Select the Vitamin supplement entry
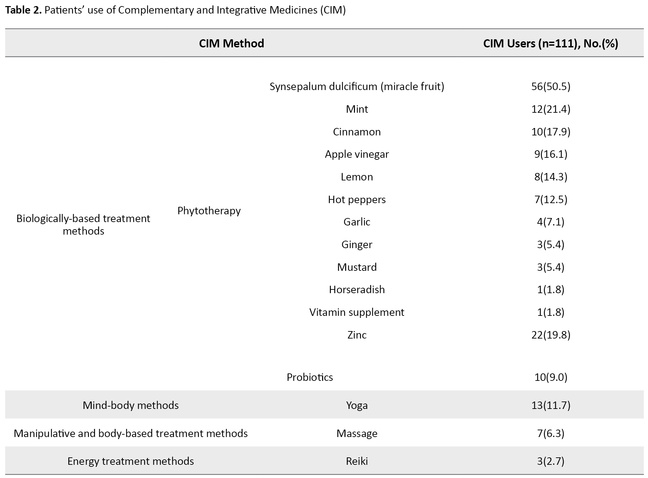This screenshot has height=478, width=648. pyautogui.click(x=357, y=312)
